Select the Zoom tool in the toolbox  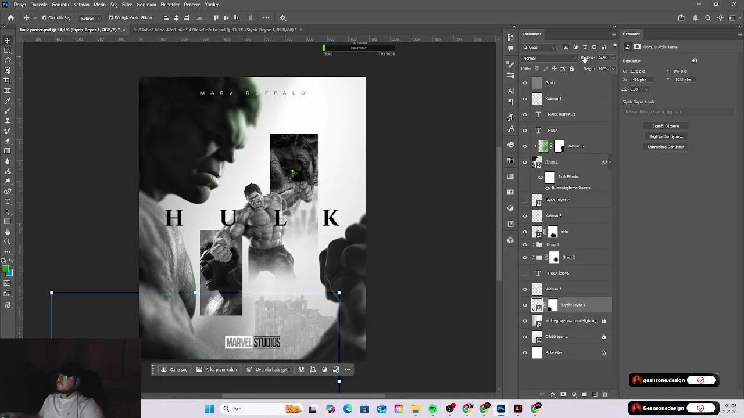pyautogui.click(x=8, y=242)
